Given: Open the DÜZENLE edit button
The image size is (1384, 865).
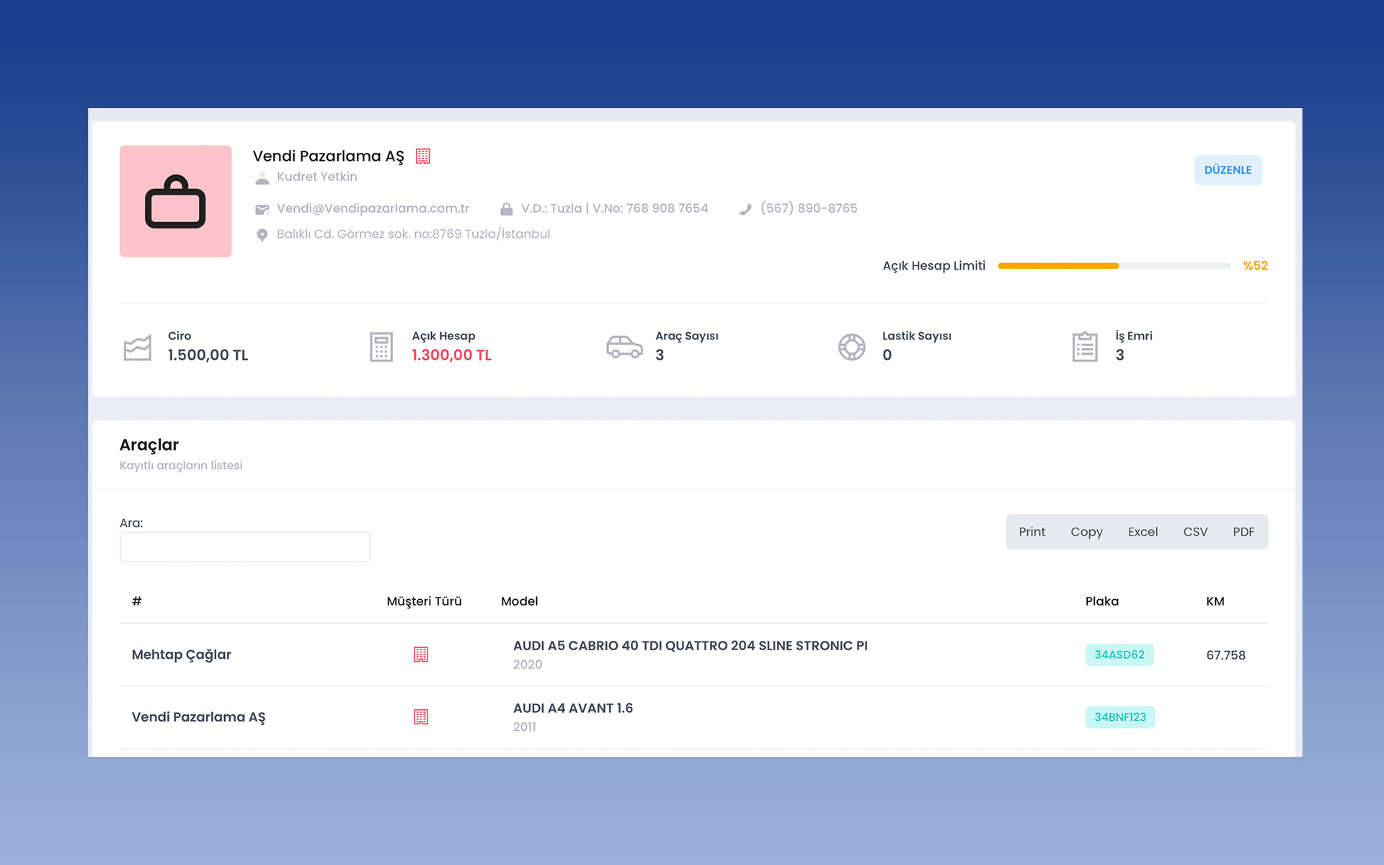Looking at the screenshot, I should (x=1228, y=170).
